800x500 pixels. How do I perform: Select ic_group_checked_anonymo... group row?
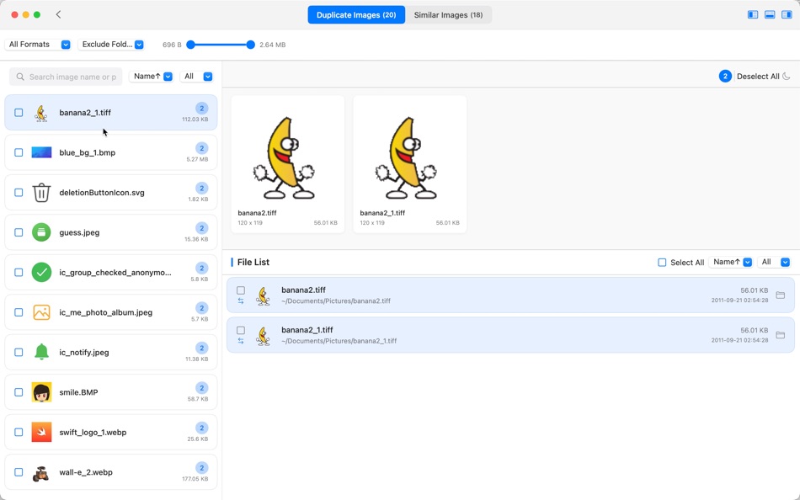(x=110, y=272)
